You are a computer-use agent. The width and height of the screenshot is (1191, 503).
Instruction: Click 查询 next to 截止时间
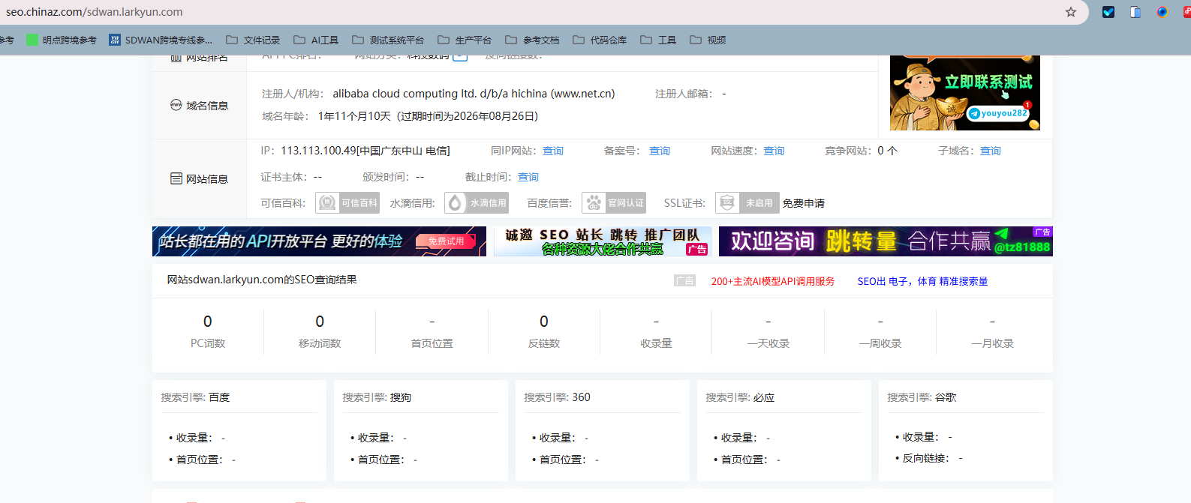pos(528,177)
